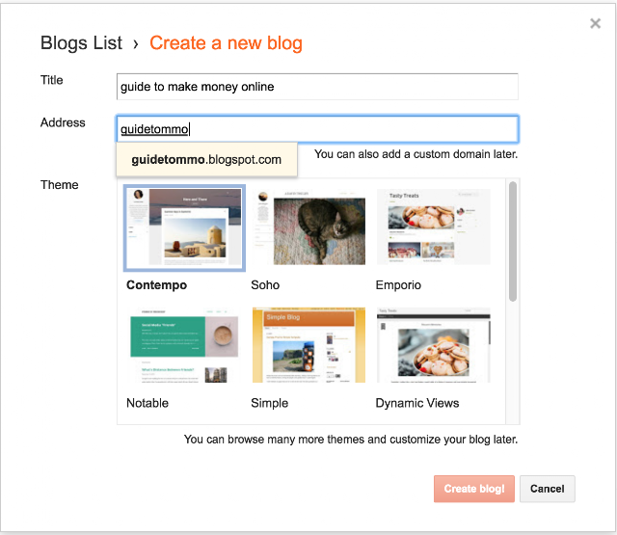The width and height of the screenshot is (617, 535).
Task: Select the Dynamic Views theme thumbnail
Action: tap(434, 345)
